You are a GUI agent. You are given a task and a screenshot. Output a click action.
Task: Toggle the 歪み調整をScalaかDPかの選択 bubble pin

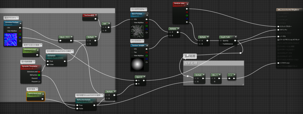coord(73,51)
